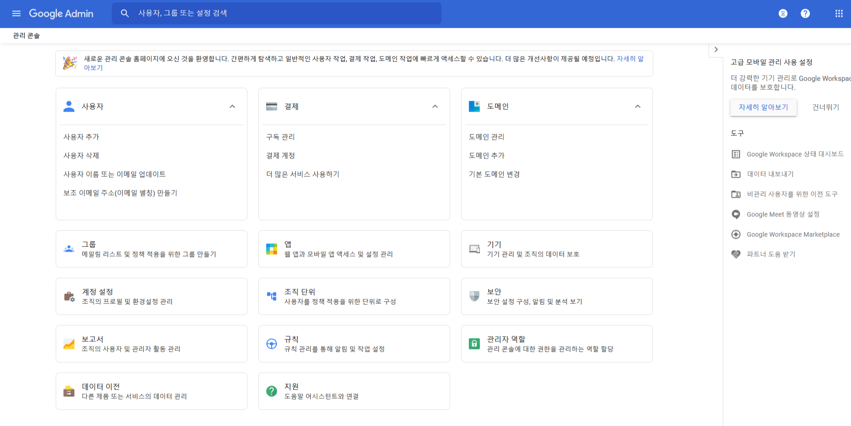Open 데이터 내보내기 tool link

pos(770,174)
